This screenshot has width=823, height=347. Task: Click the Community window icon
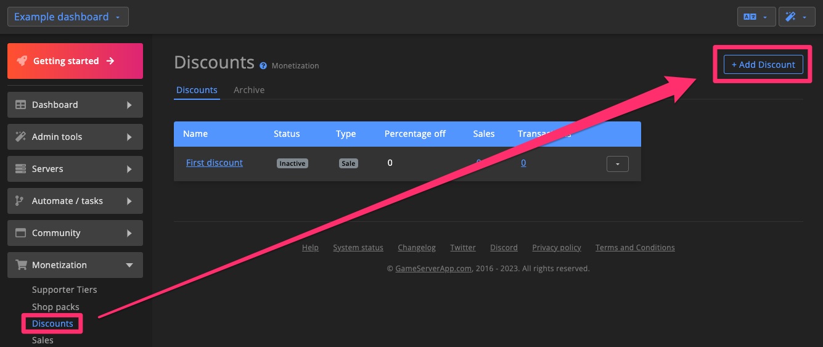pyautogui.click(x=21, y=233)
